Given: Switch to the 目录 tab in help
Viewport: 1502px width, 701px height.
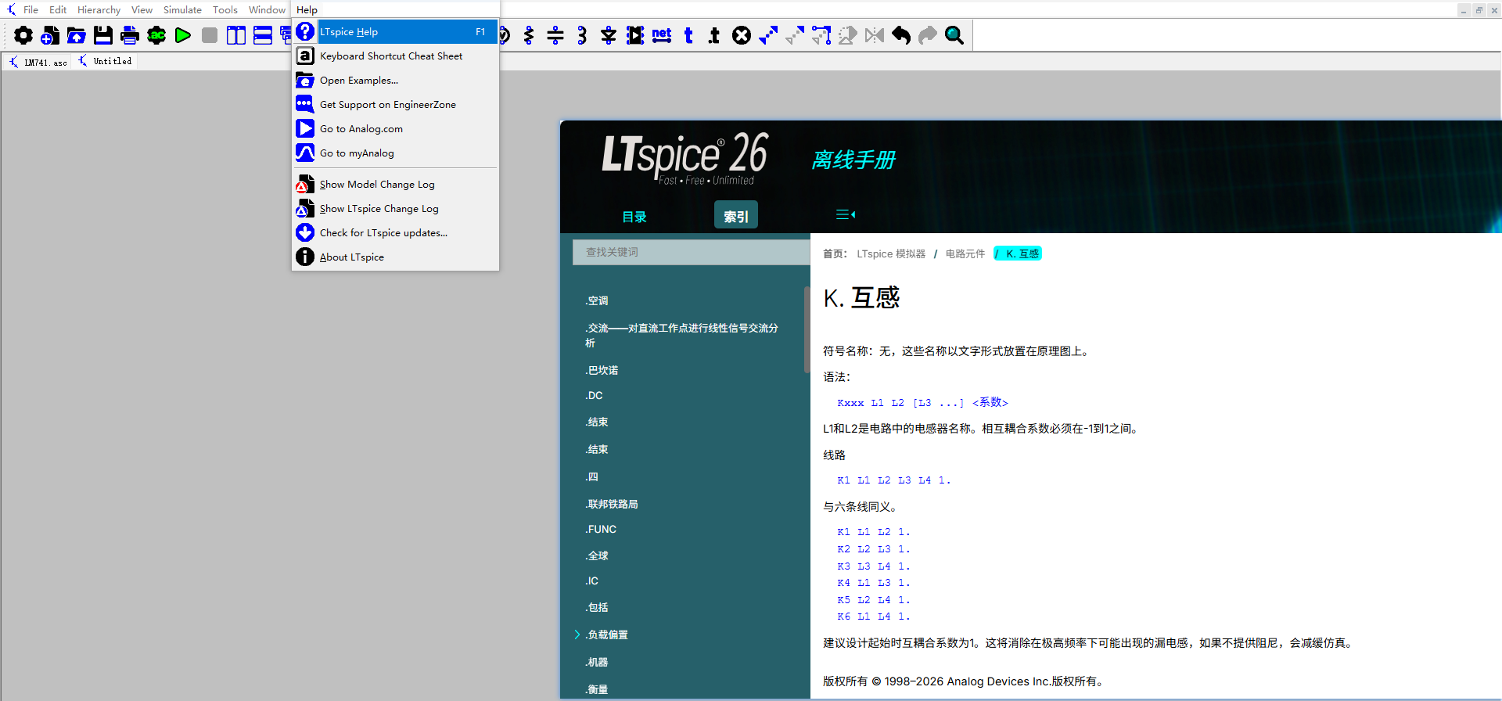Looking at the screenshot, I should pyautogui.click(x=634, y=217).
